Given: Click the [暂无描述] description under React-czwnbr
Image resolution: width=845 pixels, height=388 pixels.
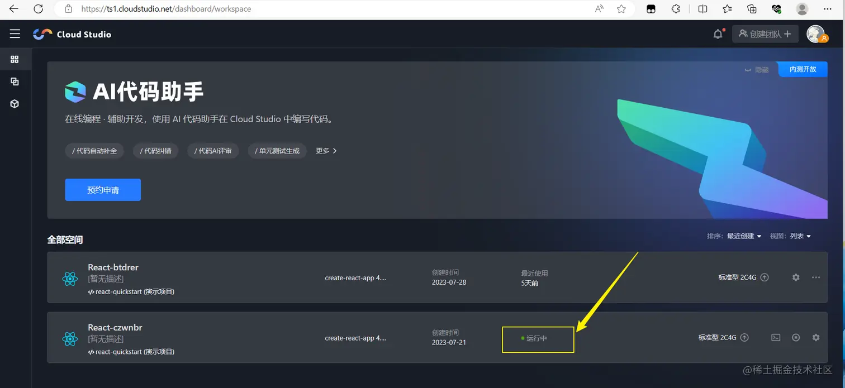Looking at the screenshot, I should point(106,339).
